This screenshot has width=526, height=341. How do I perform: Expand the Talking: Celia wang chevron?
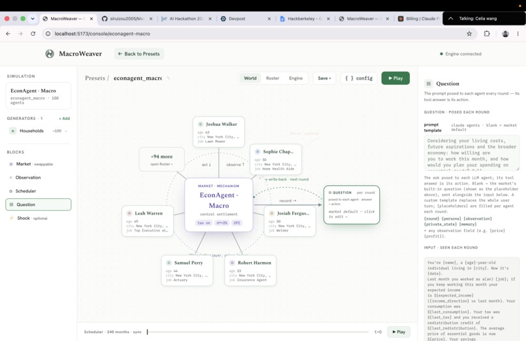click(x=450, y=18)
